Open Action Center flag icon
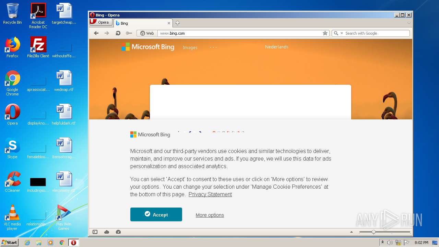439x247 pixels. [x=406, y=243]
